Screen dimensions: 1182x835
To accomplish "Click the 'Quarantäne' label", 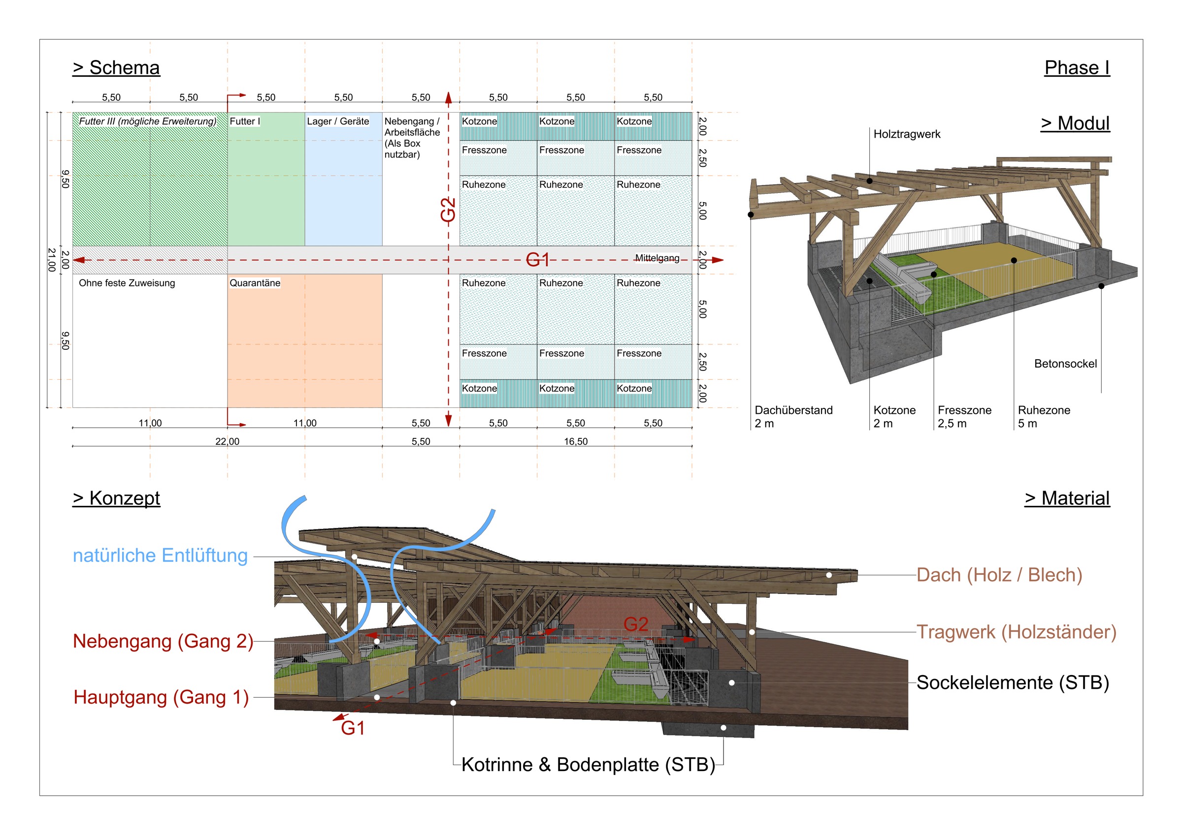I will [255, 283].
